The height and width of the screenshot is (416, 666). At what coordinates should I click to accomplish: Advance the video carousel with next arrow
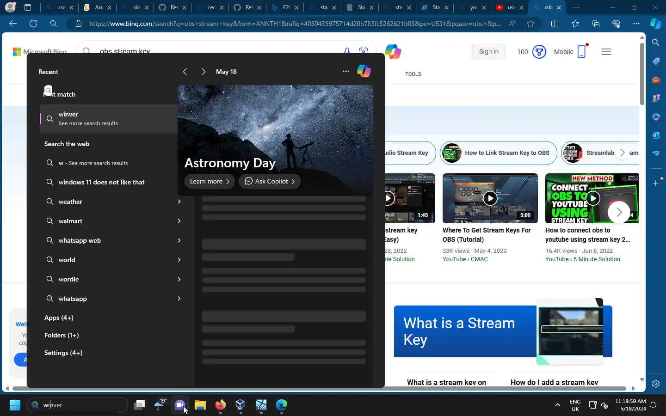(619, 212)
